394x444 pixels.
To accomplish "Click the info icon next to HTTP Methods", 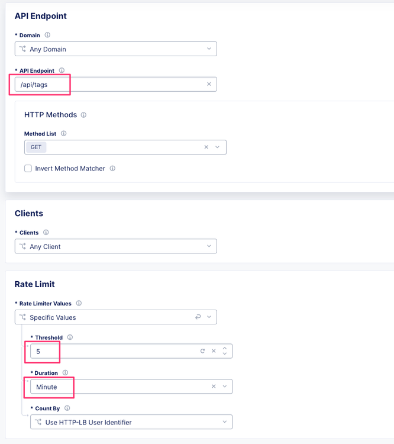I will tap(83, 115).
